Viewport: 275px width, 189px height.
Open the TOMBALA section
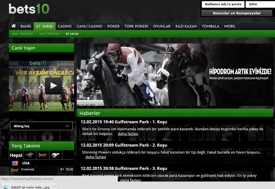click(210, 26)
